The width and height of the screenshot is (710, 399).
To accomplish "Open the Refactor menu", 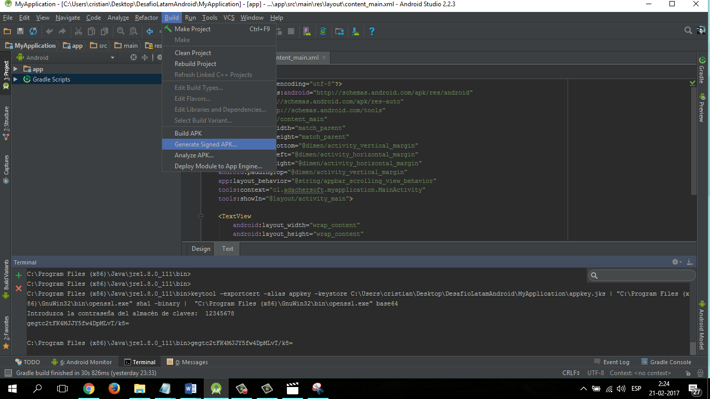I will [147, 18].
